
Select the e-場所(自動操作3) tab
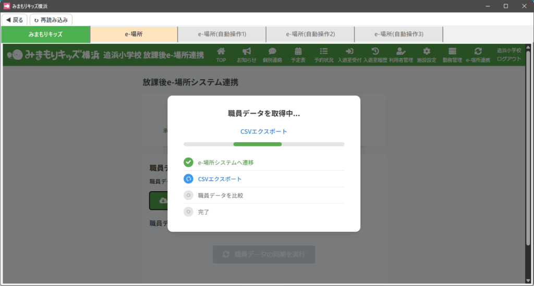pos(398,34)
